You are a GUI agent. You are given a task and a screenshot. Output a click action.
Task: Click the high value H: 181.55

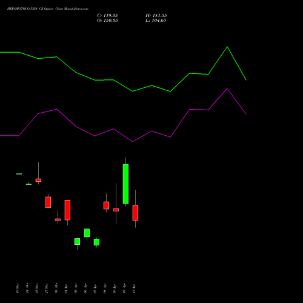(156, 16)
